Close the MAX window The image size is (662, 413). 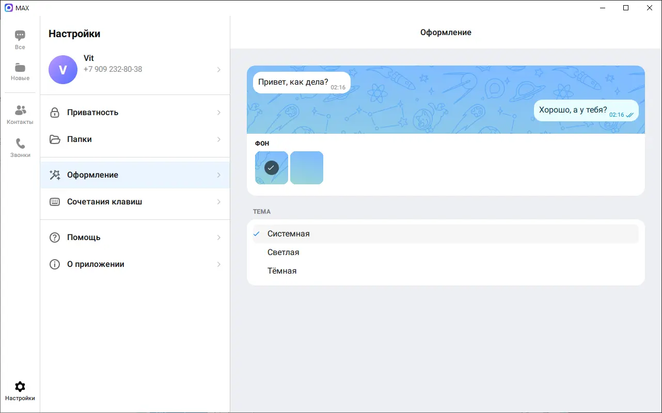650,8
